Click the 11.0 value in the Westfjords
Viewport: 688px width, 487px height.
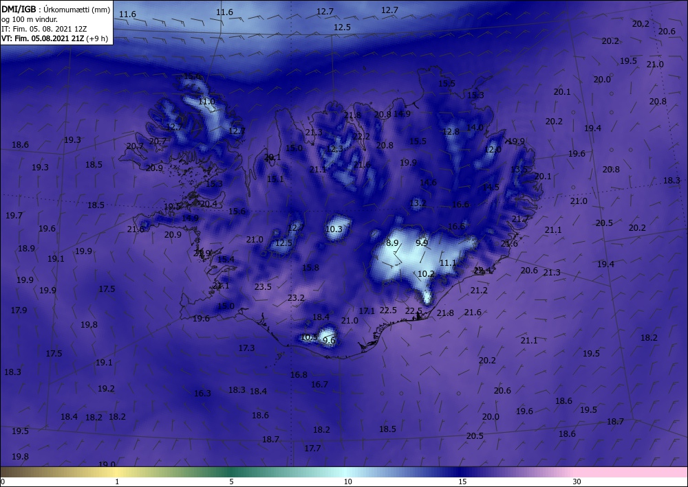206,102
